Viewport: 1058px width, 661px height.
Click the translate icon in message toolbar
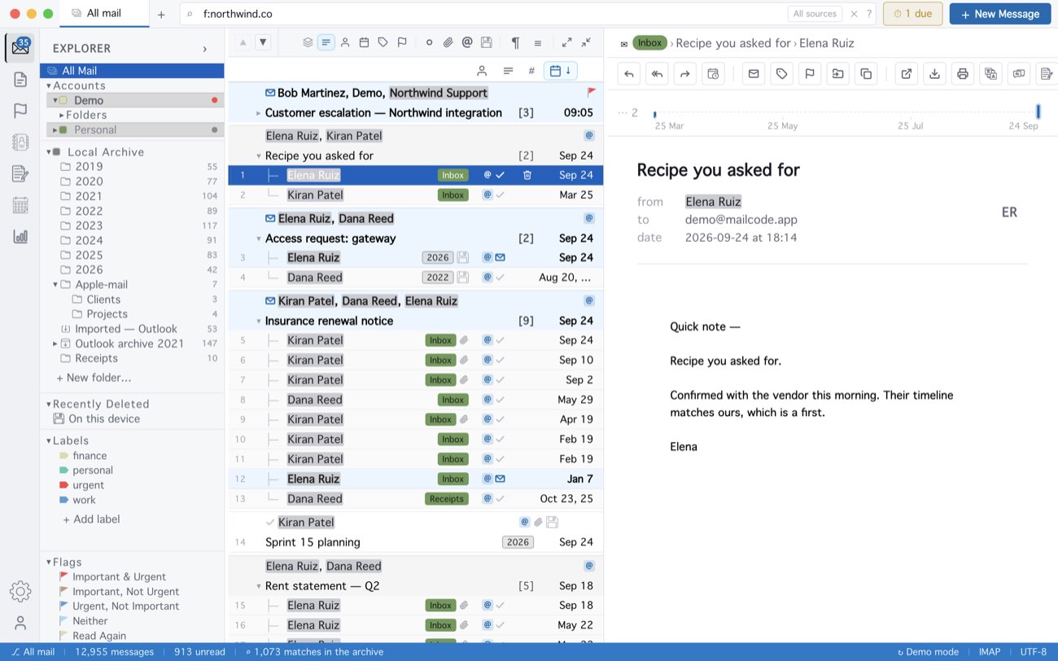click(990, 74)
